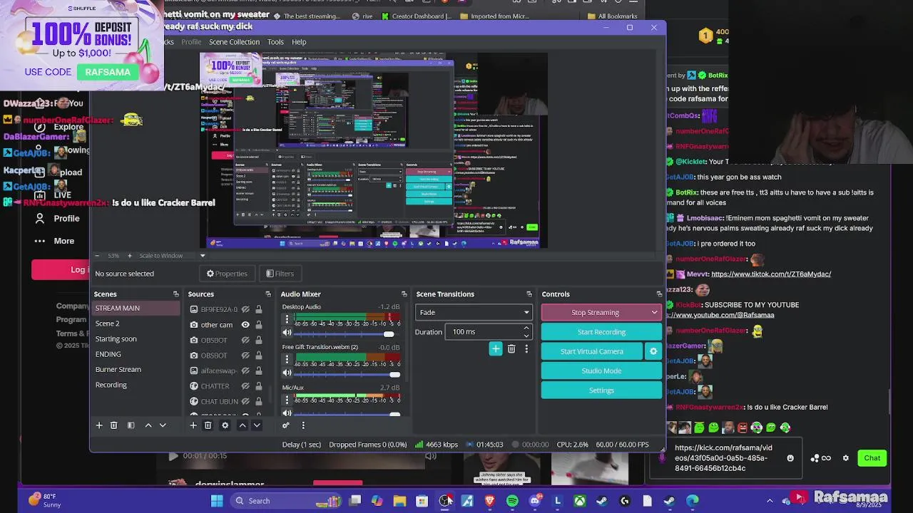Open the Profile menu in OBS
This screenshot has height=513, width=913.
pos(191,42)
